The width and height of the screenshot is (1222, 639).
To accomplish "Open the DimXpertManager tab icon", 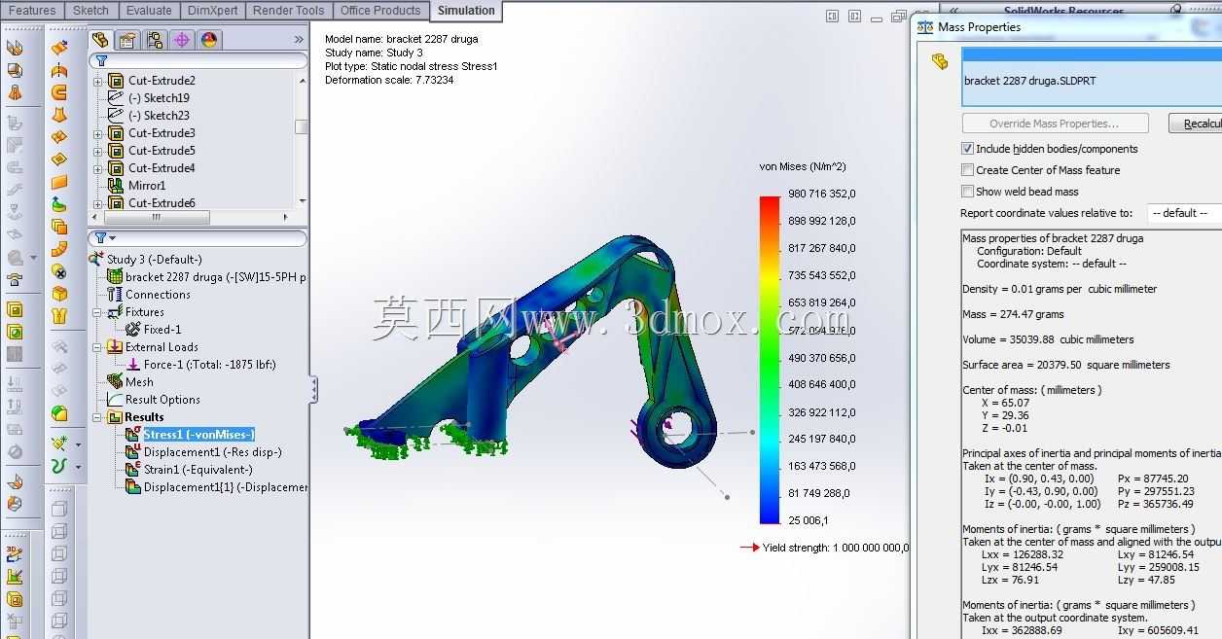I will [182, 40].
